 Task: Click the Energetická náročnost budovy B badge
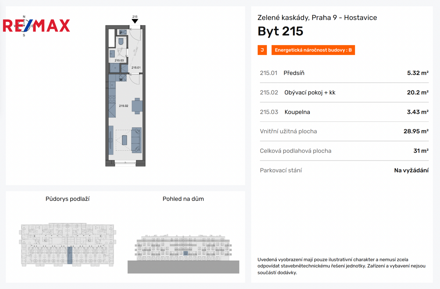(313, 50)
